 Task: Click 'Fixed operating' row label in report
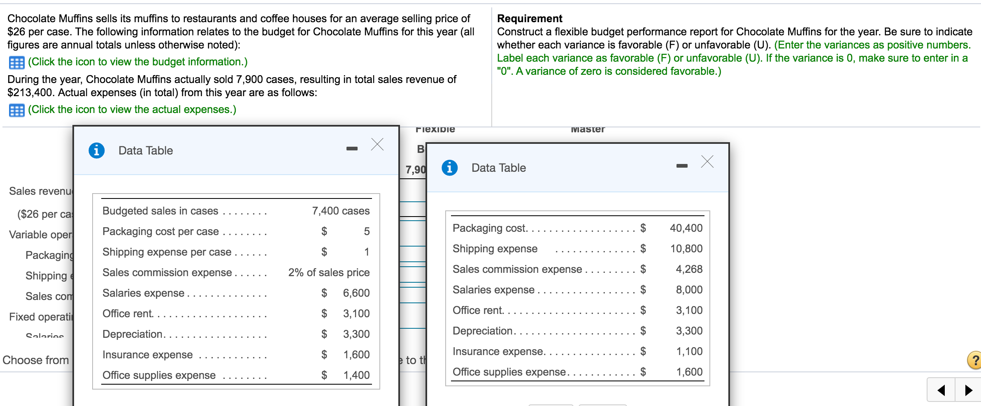pos(41,317)
